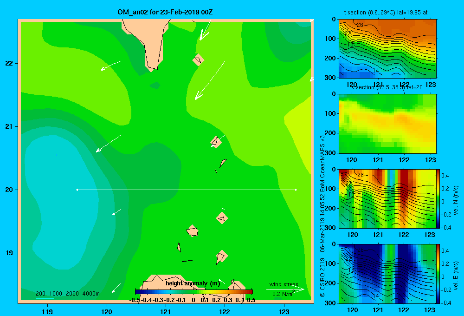
Task: Open the salinity section panel
Action: click(387, 124)
